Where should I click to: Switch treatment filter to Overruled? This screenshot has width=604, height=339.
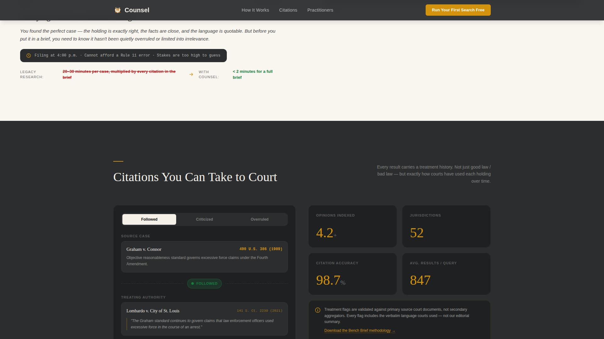[x=259, y=219]
